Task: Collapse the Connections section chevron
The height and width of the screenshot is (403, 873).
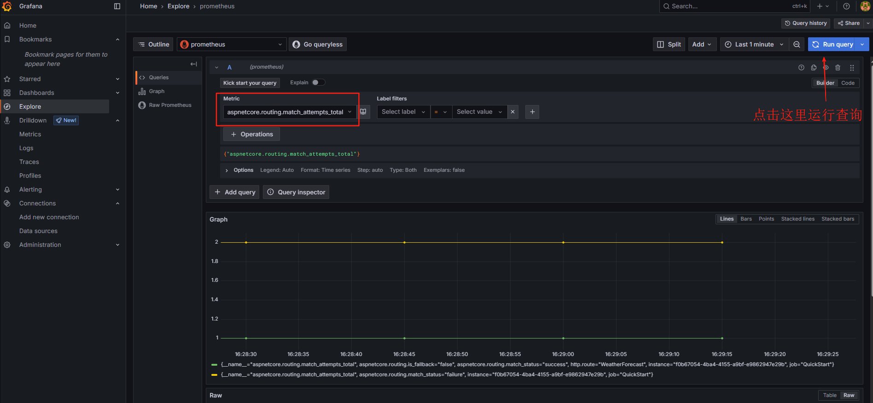Action: (x=117, y=204)
